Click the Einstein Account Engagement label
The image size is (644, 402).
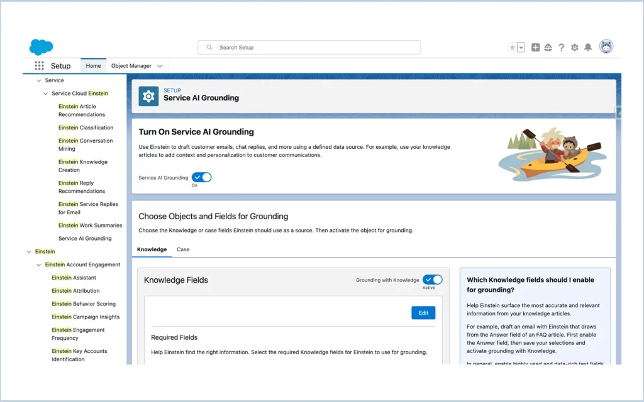82,264
